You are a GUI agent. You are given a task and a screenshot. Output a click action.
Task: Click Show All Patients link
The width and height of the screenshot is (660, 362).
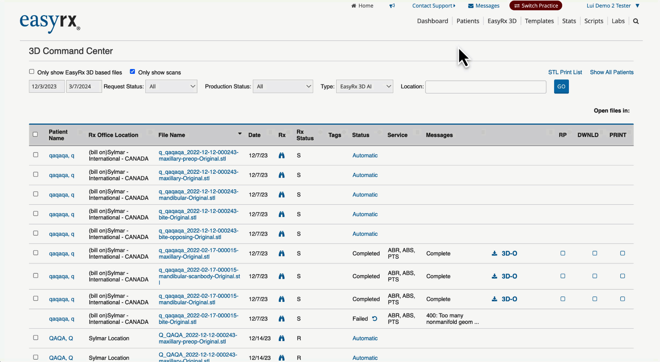click(612, 72)
